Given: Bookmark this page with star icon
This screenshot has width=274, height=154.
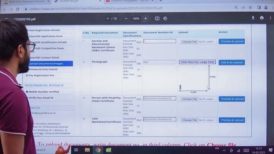Looking at the screenshot, I should (x=250, y=8).
